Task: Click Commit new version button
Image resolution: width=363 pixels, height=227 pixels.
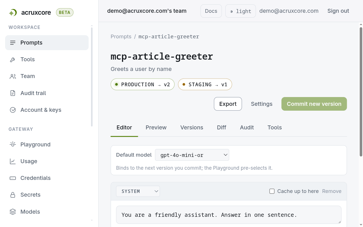Action: point(314,104)
